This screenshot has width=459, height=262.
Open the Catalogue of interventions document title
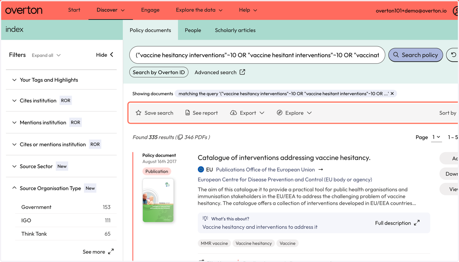pyautogui.click(x=284, y=158)
